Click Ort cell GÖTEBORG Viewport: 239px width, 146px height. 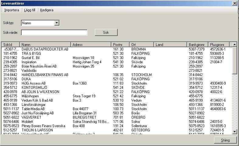[x=140, y=130]
